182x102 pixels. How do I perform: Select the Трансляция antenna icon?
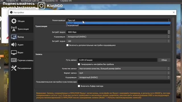(14, 29)
